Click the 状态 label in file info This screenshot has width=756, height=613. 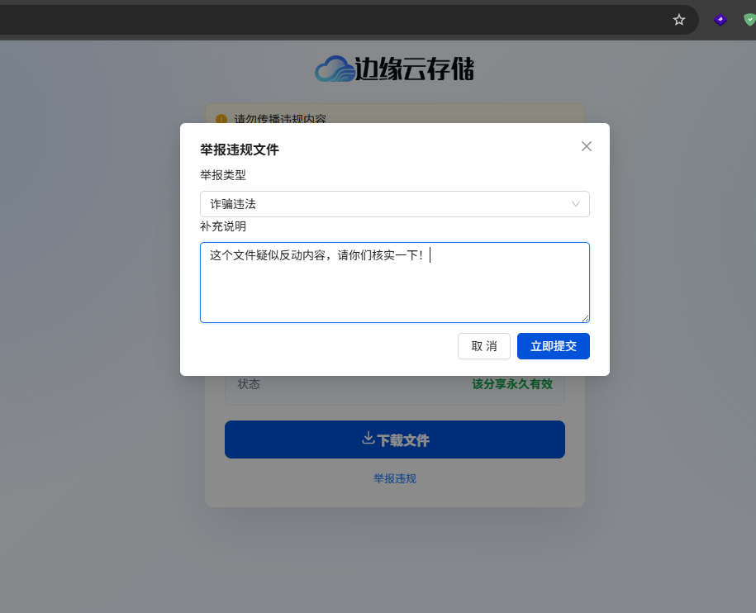pyautogui.click(x=249, y=384)
